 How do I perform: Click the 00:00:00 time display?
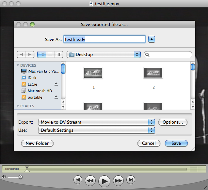(12, 169)
